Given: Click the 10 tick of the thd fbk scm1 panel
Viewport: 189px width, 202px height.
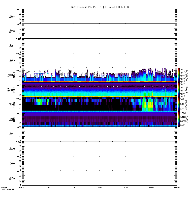Looking at the screenshot, I should [x=20, y=123].
